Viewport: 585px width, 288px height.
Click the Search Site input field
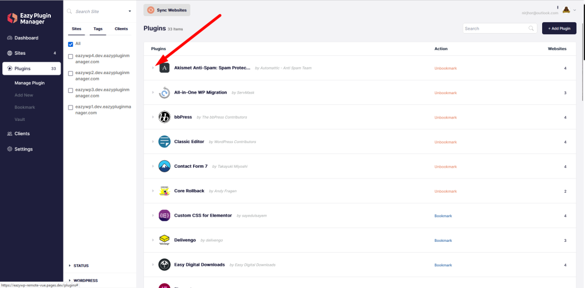tap(99, 11)
